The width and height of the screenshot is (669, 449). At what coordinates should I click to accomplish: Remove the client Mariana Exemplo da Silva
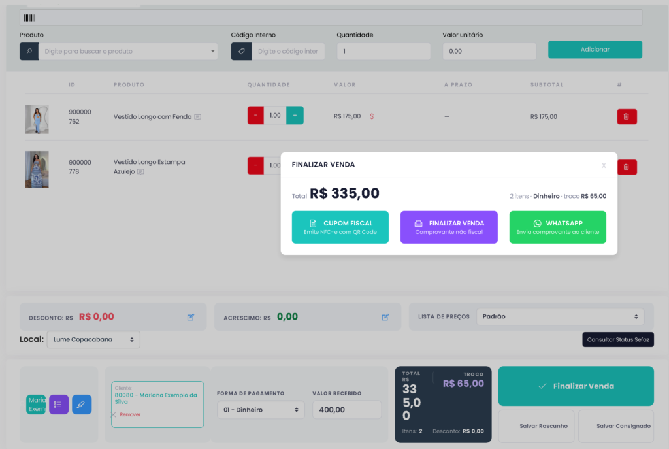[126, 414]
